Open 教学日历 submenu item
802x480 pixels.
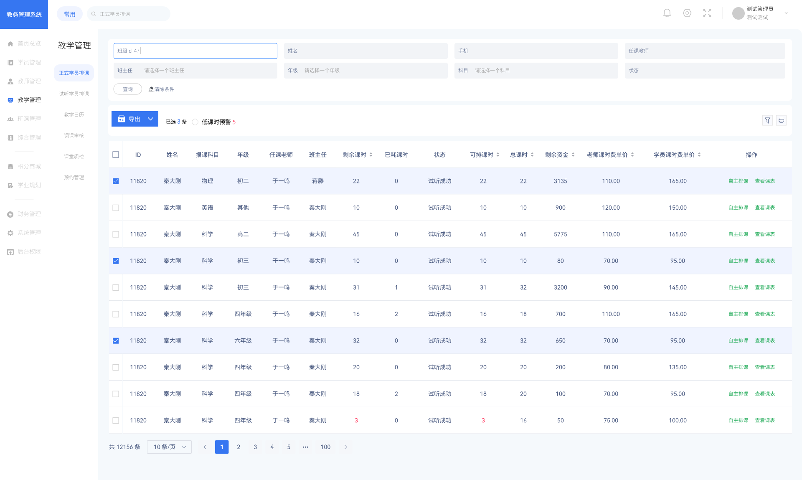(x=74, y=114)
